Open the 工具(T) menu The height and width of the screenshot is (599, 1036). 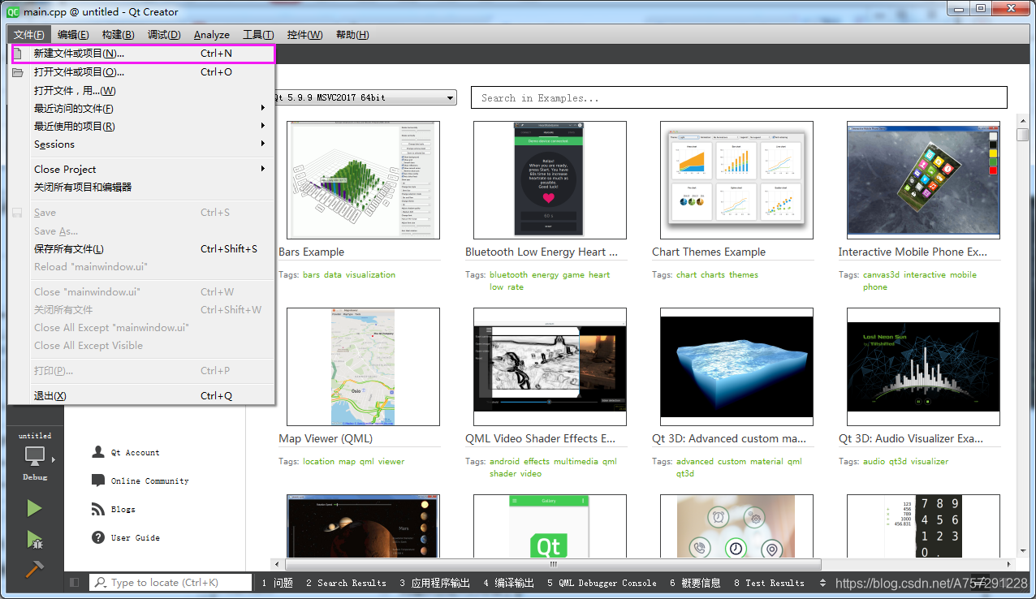coord(258,35)
